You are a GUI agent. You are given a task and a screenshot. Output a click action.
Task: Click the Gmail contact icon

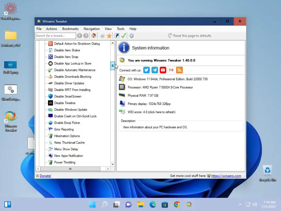(171, 70)
